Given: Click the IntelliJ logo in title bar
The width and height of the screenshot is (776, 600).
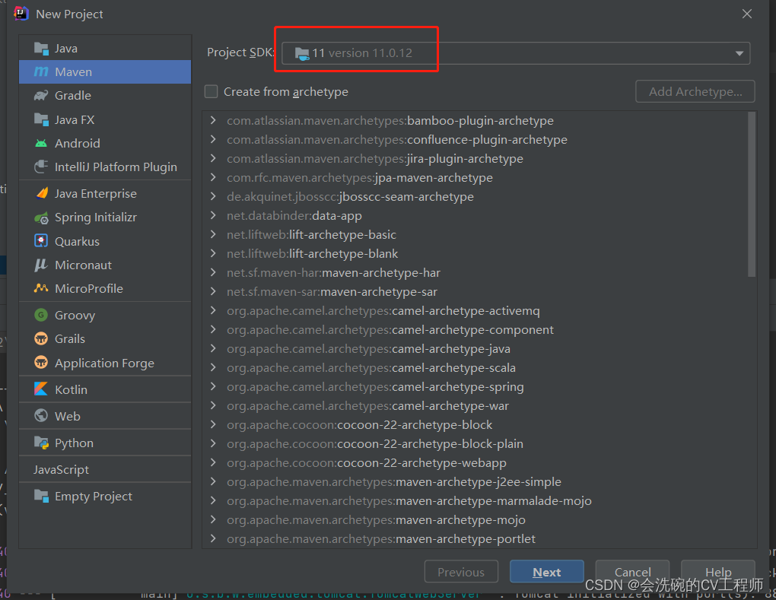Looking at the screenshot, I should point(21,14).
